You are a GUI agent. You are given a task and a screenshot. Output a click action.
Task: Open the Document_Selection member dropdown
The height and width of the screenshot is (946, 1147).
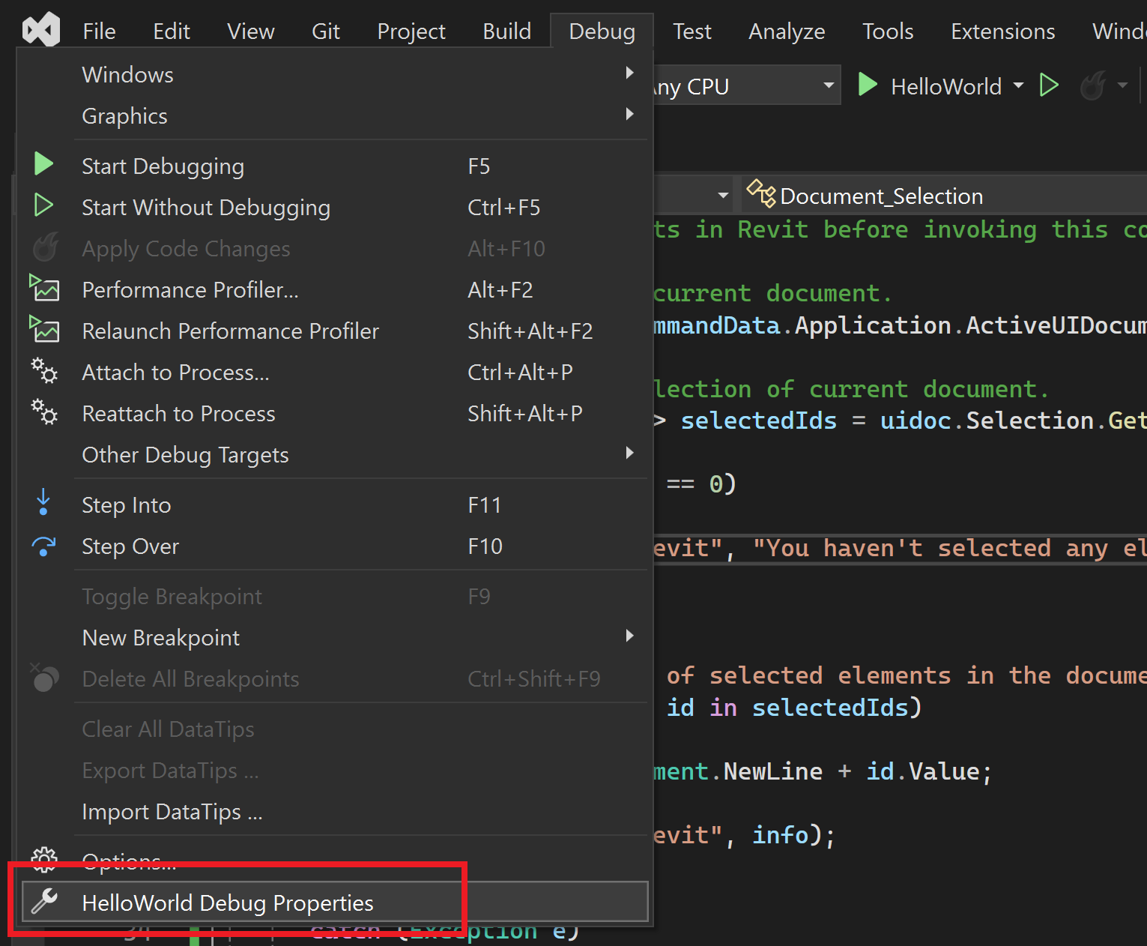tap(945, 196)
